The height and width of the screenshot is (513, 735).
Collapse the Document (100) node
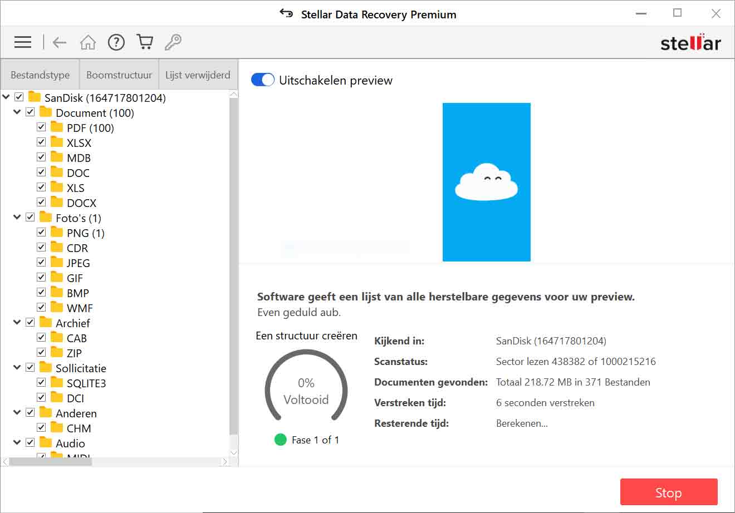tap(17, 112)
